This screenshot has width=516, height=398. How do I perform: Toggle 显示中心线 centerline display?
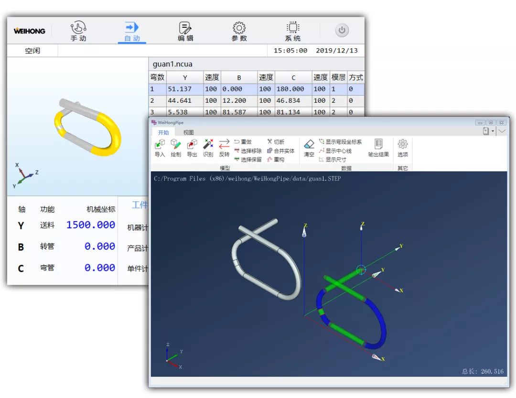335,151
